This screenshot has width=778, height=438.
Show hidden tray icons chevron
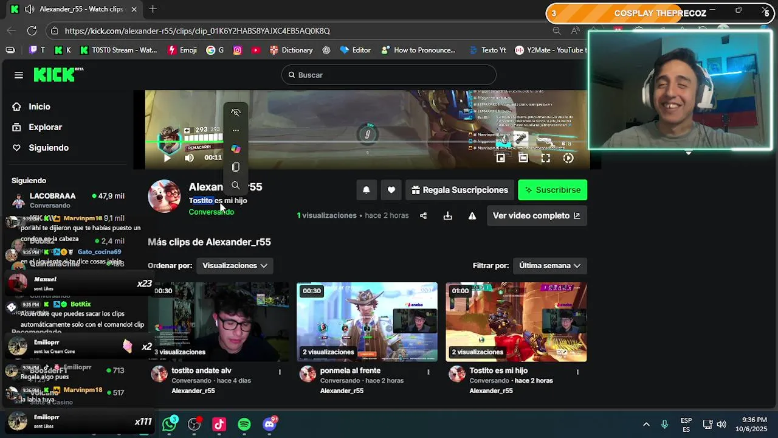coord(646,424)
